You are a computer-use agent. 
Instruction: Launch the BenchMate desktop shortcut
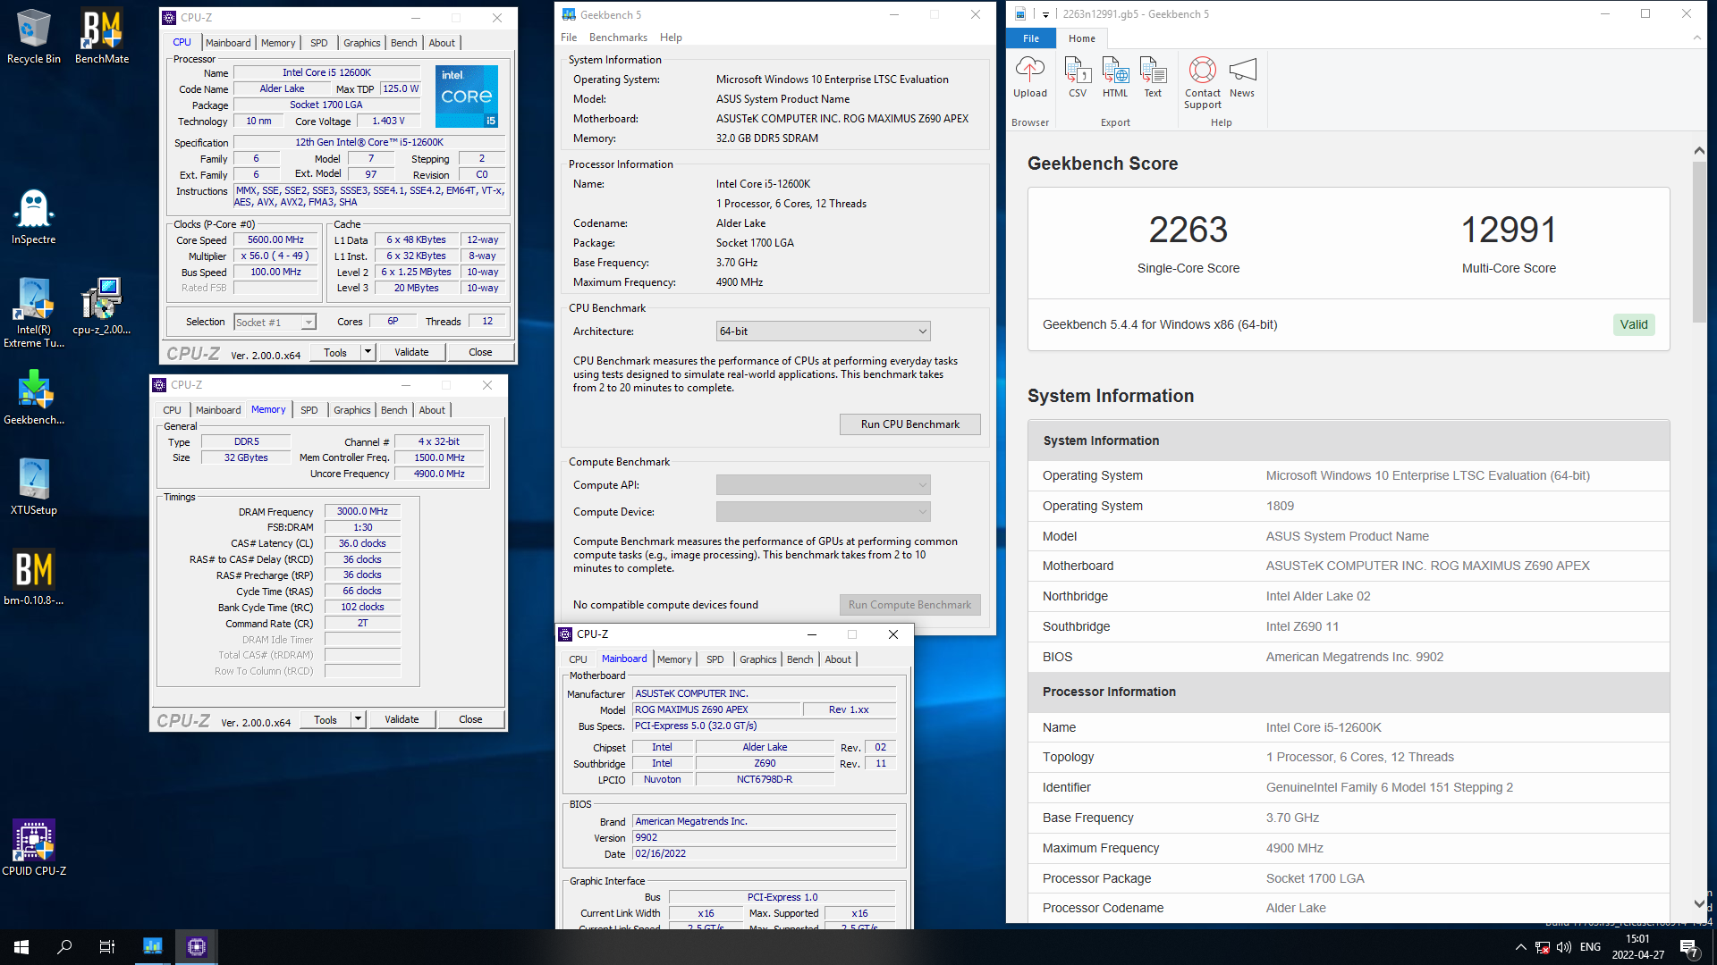[102, 37]
